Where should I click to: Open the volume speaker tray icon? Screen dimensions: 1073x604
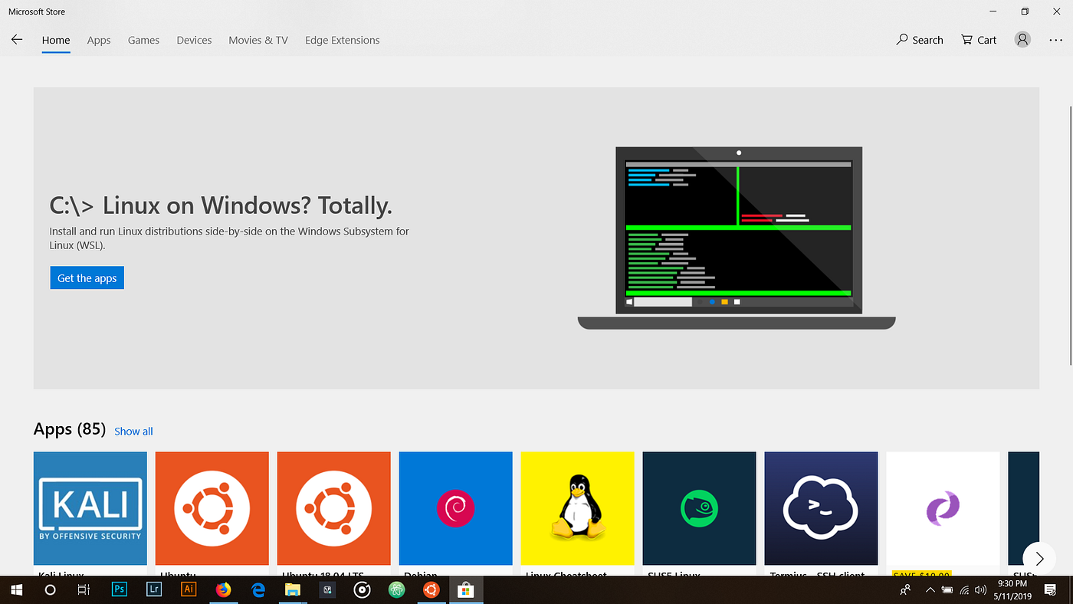click(x=980, y=589)
